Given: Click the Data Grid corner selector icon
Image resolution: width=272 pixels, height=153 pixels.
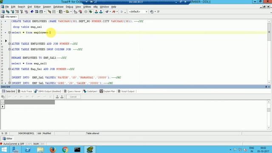Looking at the screenshot, I should click(x=3, y=102).
